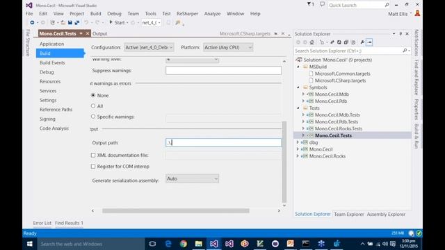445x250 pixels.
Task: Click the horizontal scrollbar thumb
Action: tap(176, 210)
